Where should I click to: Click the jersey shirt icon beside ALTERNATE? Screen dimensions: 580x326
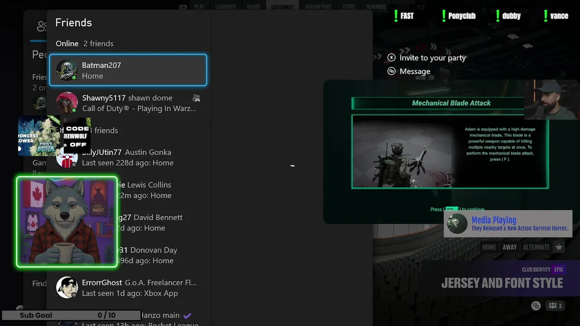tap(559, 247)
